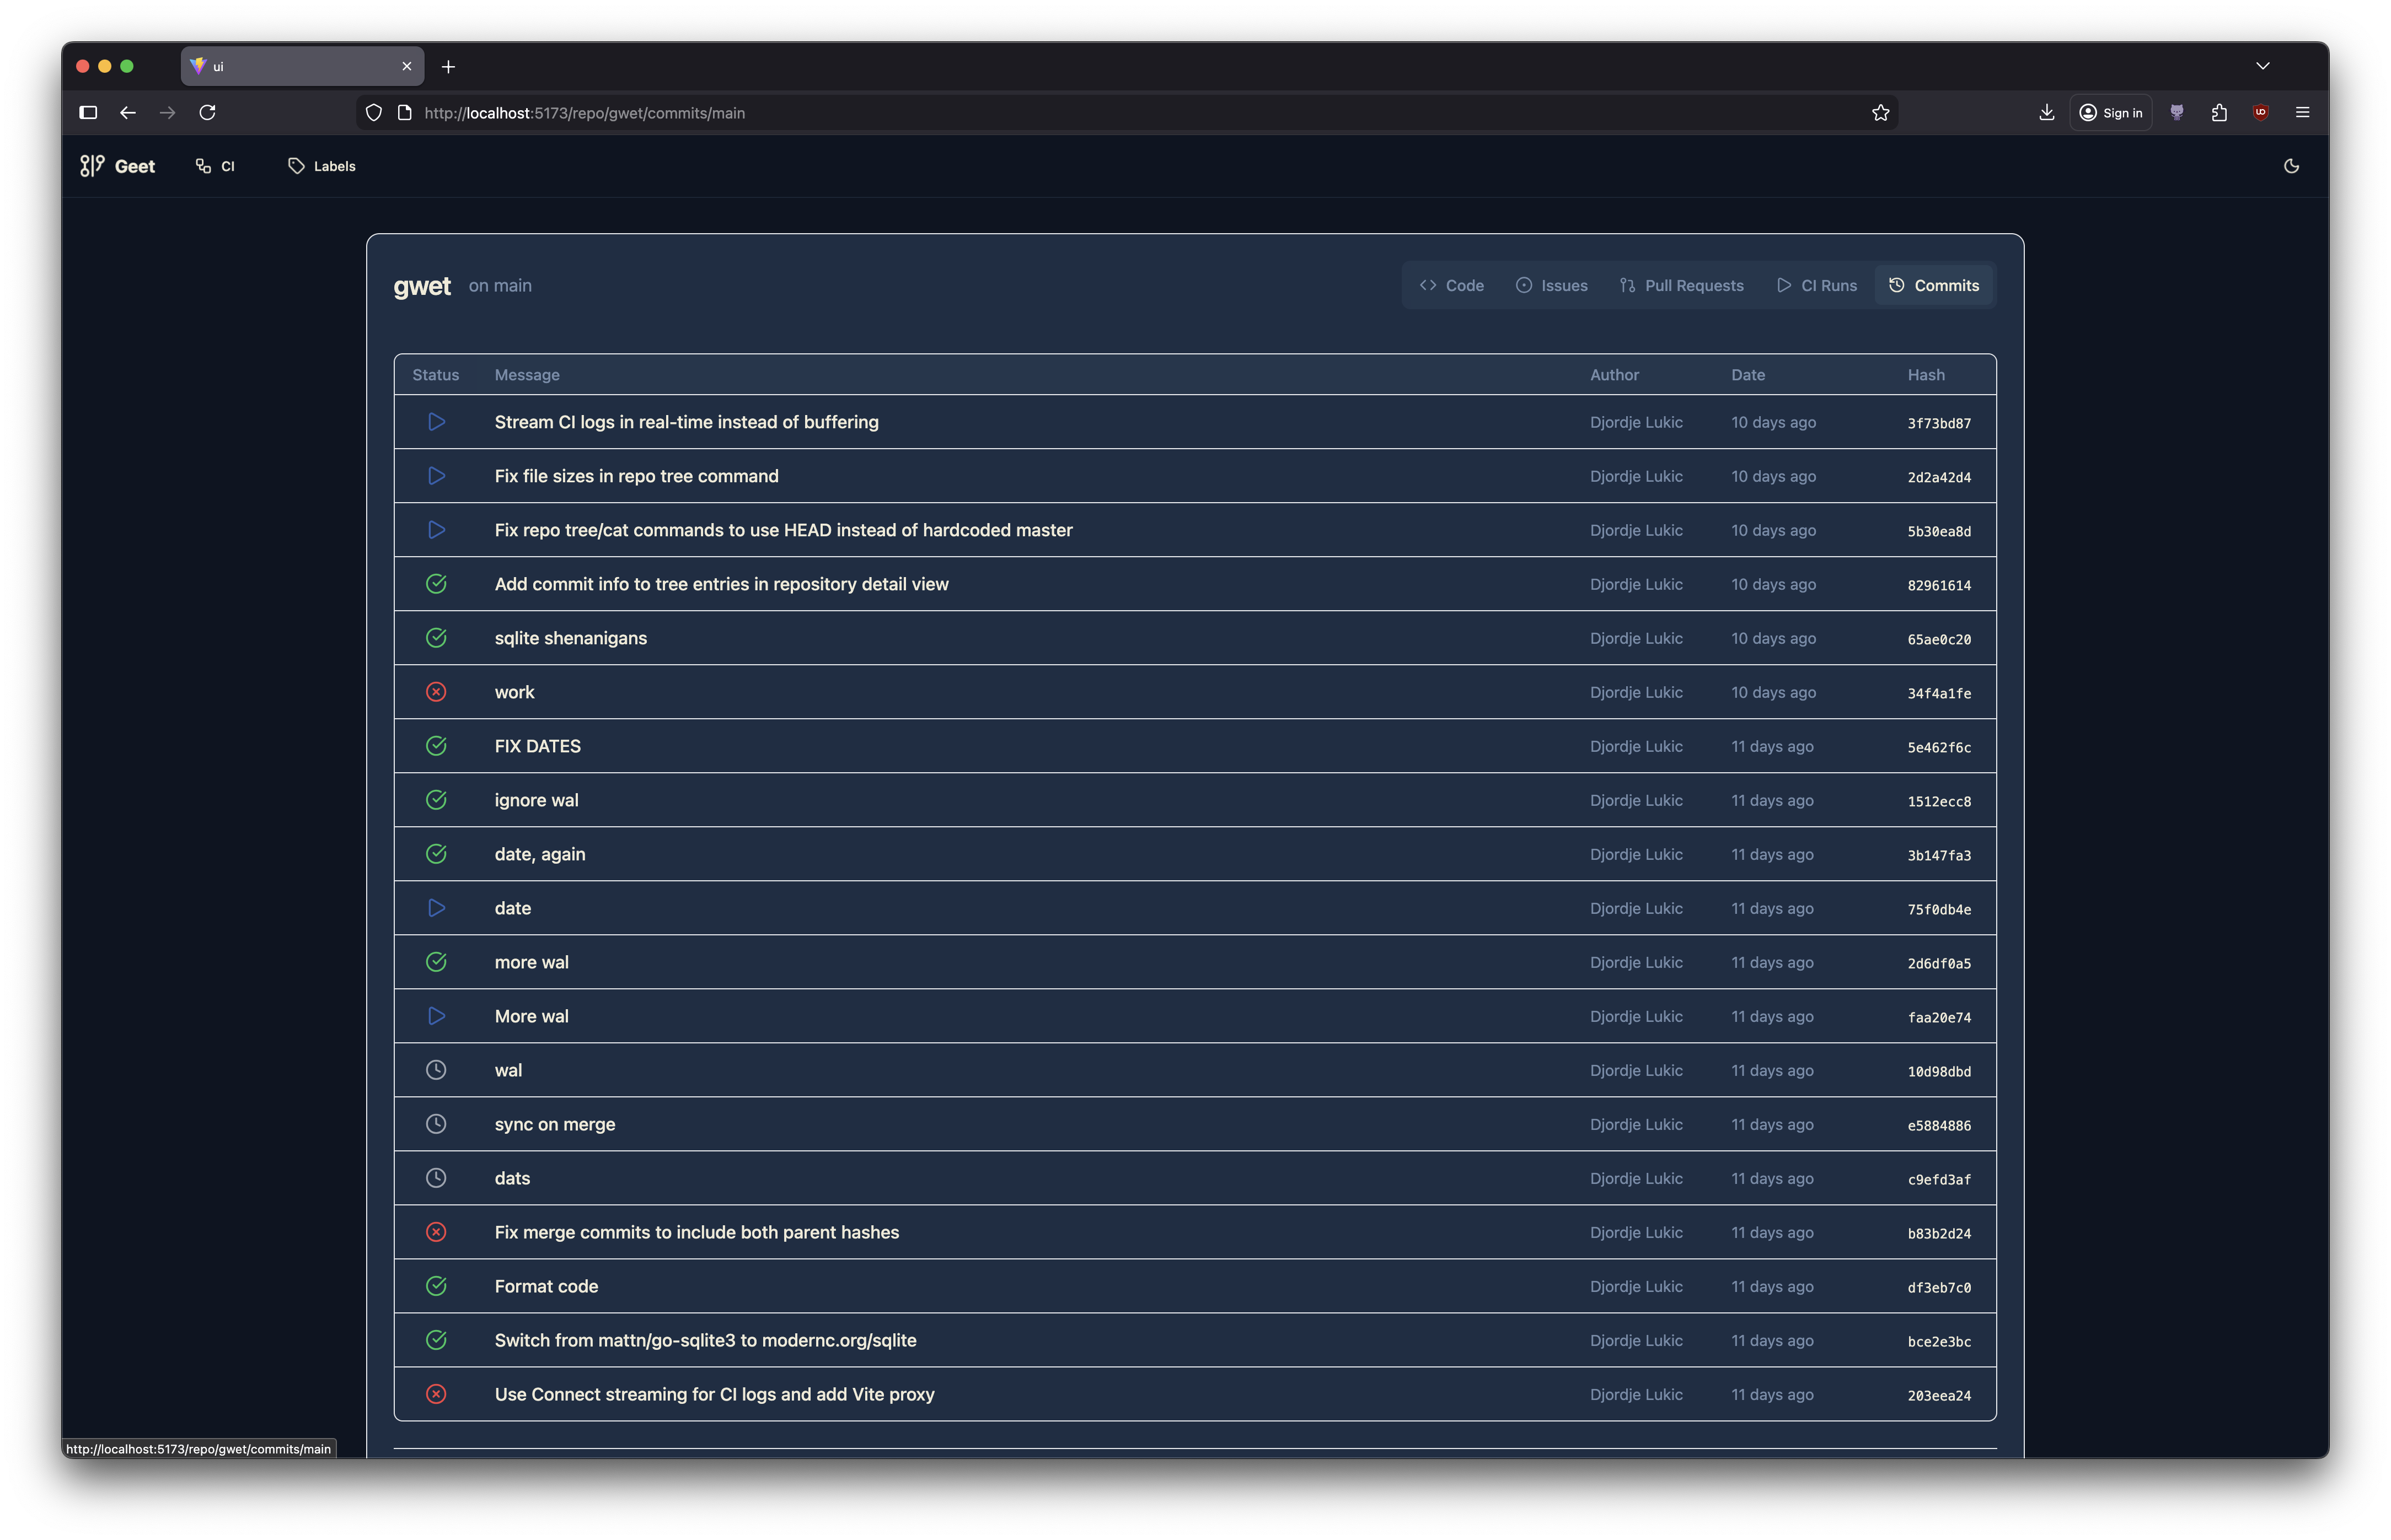This screenshot has height=1540, width=2391.
Task: Click running status icon for 'Stream CI logs' commit
Action: pos(435,422)
